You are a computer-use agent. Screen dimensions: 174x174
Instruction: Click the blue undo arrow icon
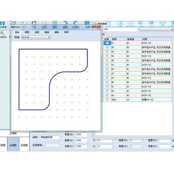[x=66, y=23]
